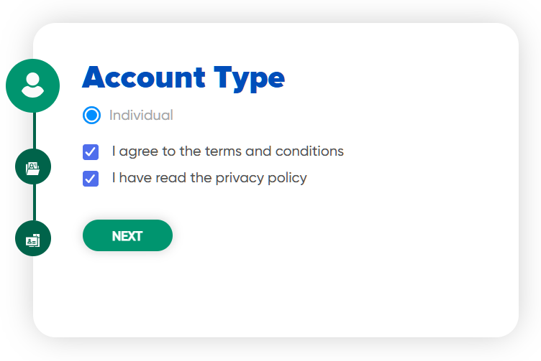The image size is (541, 361).
Task: Click the connector between folder and ID icons
Action: click(33, 203)
